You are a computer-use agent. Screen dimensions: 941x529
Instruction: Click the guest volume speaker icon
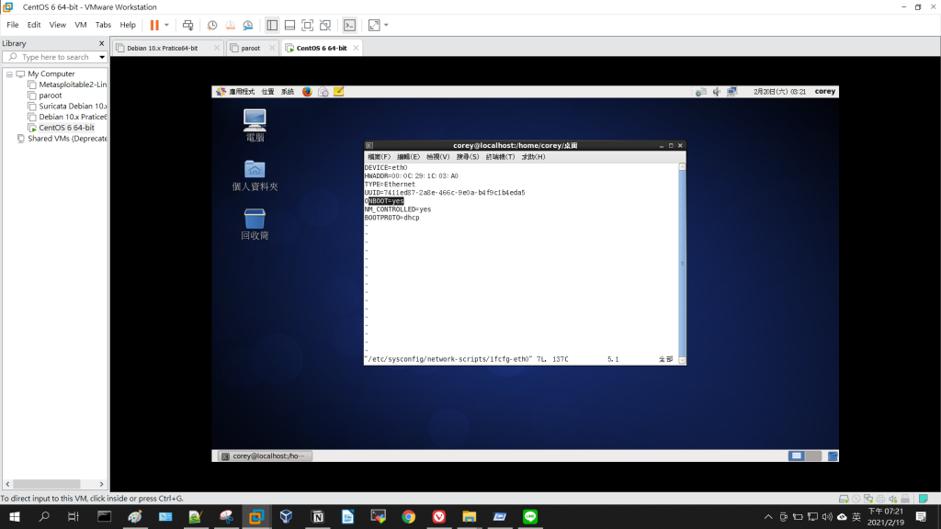(717, 92)
